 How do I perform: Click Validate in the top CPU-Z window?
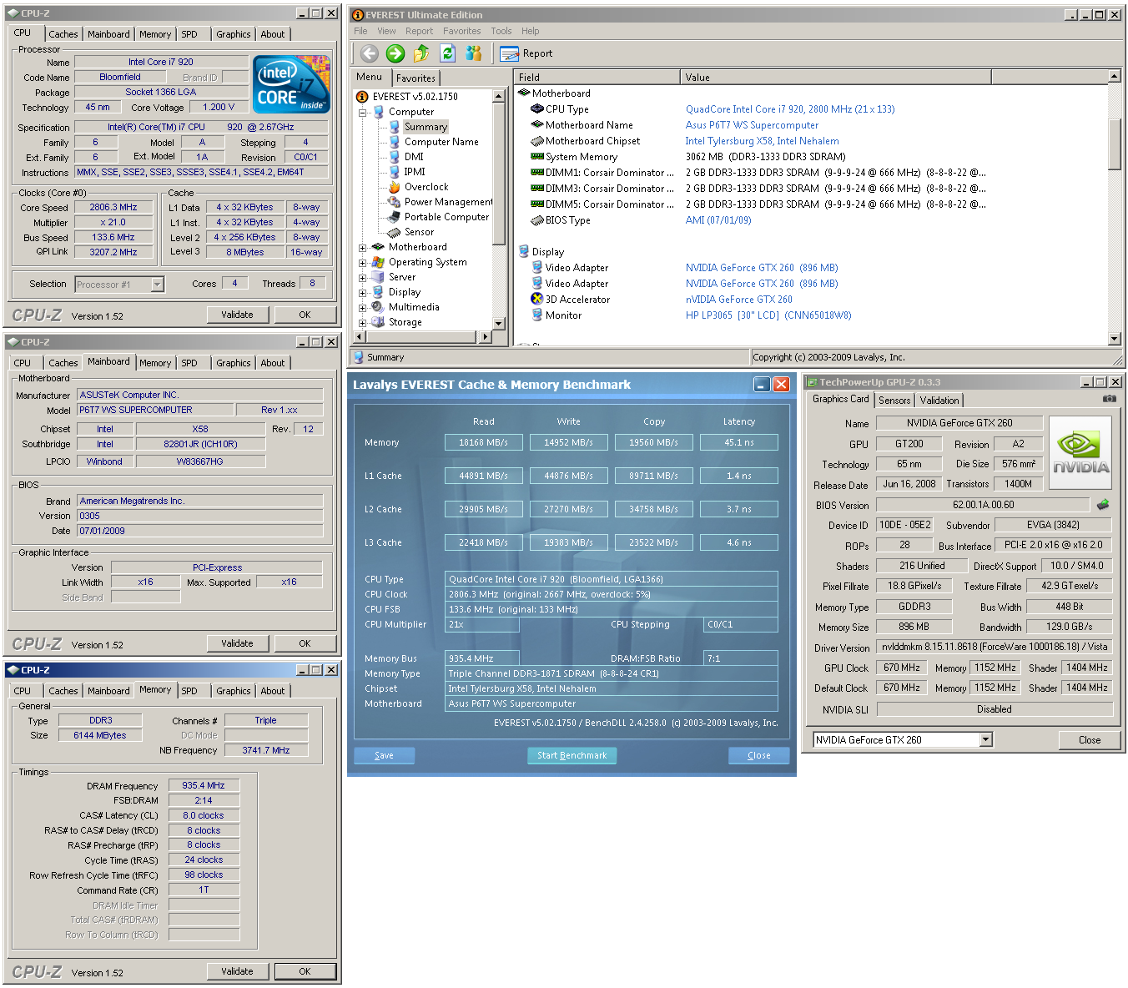click(x=237, y=315)
